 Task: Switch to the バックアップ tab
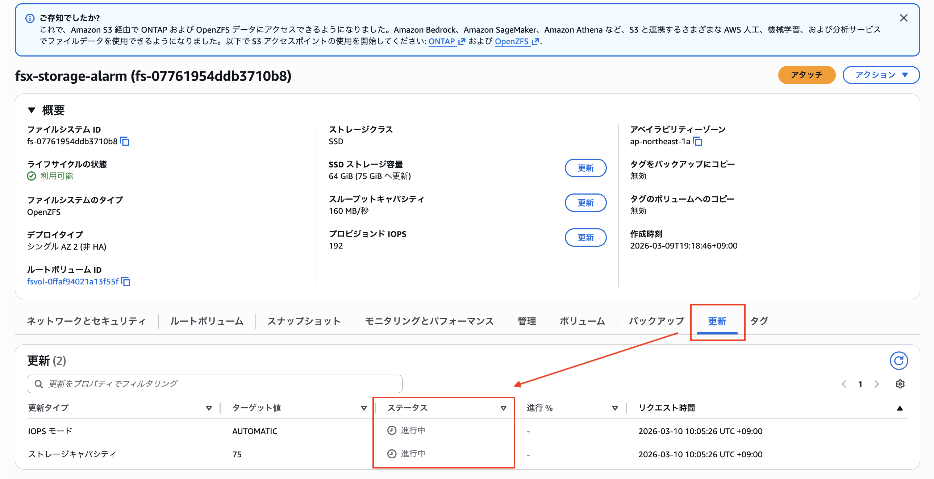pos(656,321)
